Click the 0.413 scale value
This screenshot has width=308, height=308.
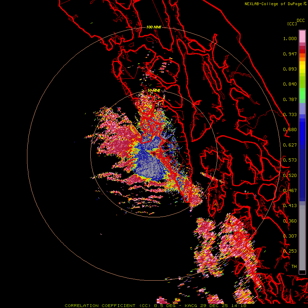(290, 206)
